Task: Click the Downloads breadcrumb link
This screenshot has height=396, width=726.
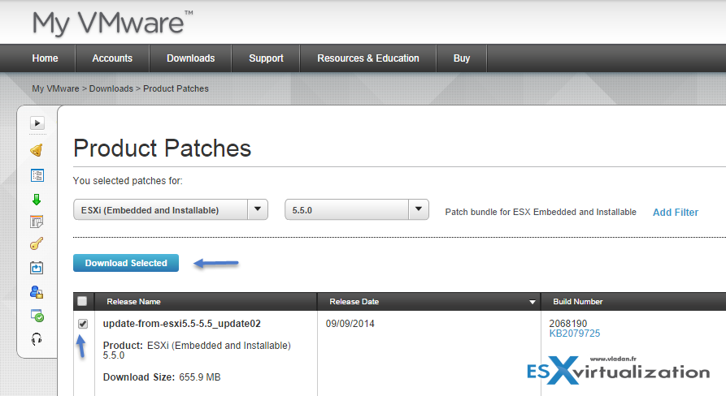Action: pos(111,88)
